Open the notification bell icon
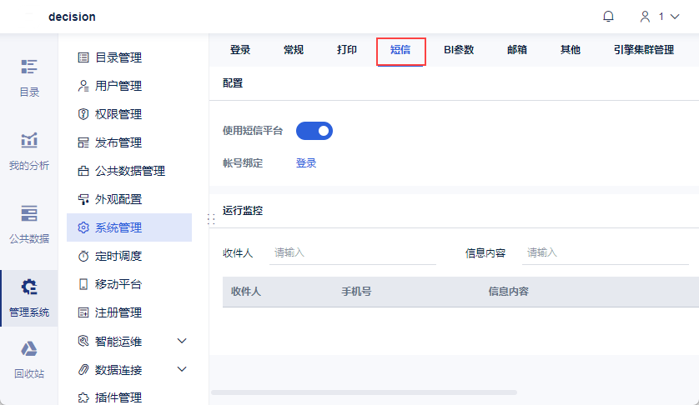This screenshot has width=699, height=405. point(608,17)
